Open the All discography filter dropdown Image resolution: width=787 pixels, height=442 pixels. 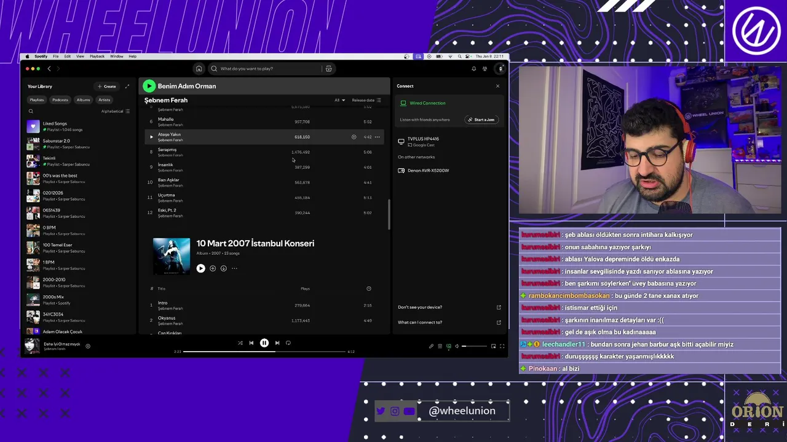coord(339,100)
